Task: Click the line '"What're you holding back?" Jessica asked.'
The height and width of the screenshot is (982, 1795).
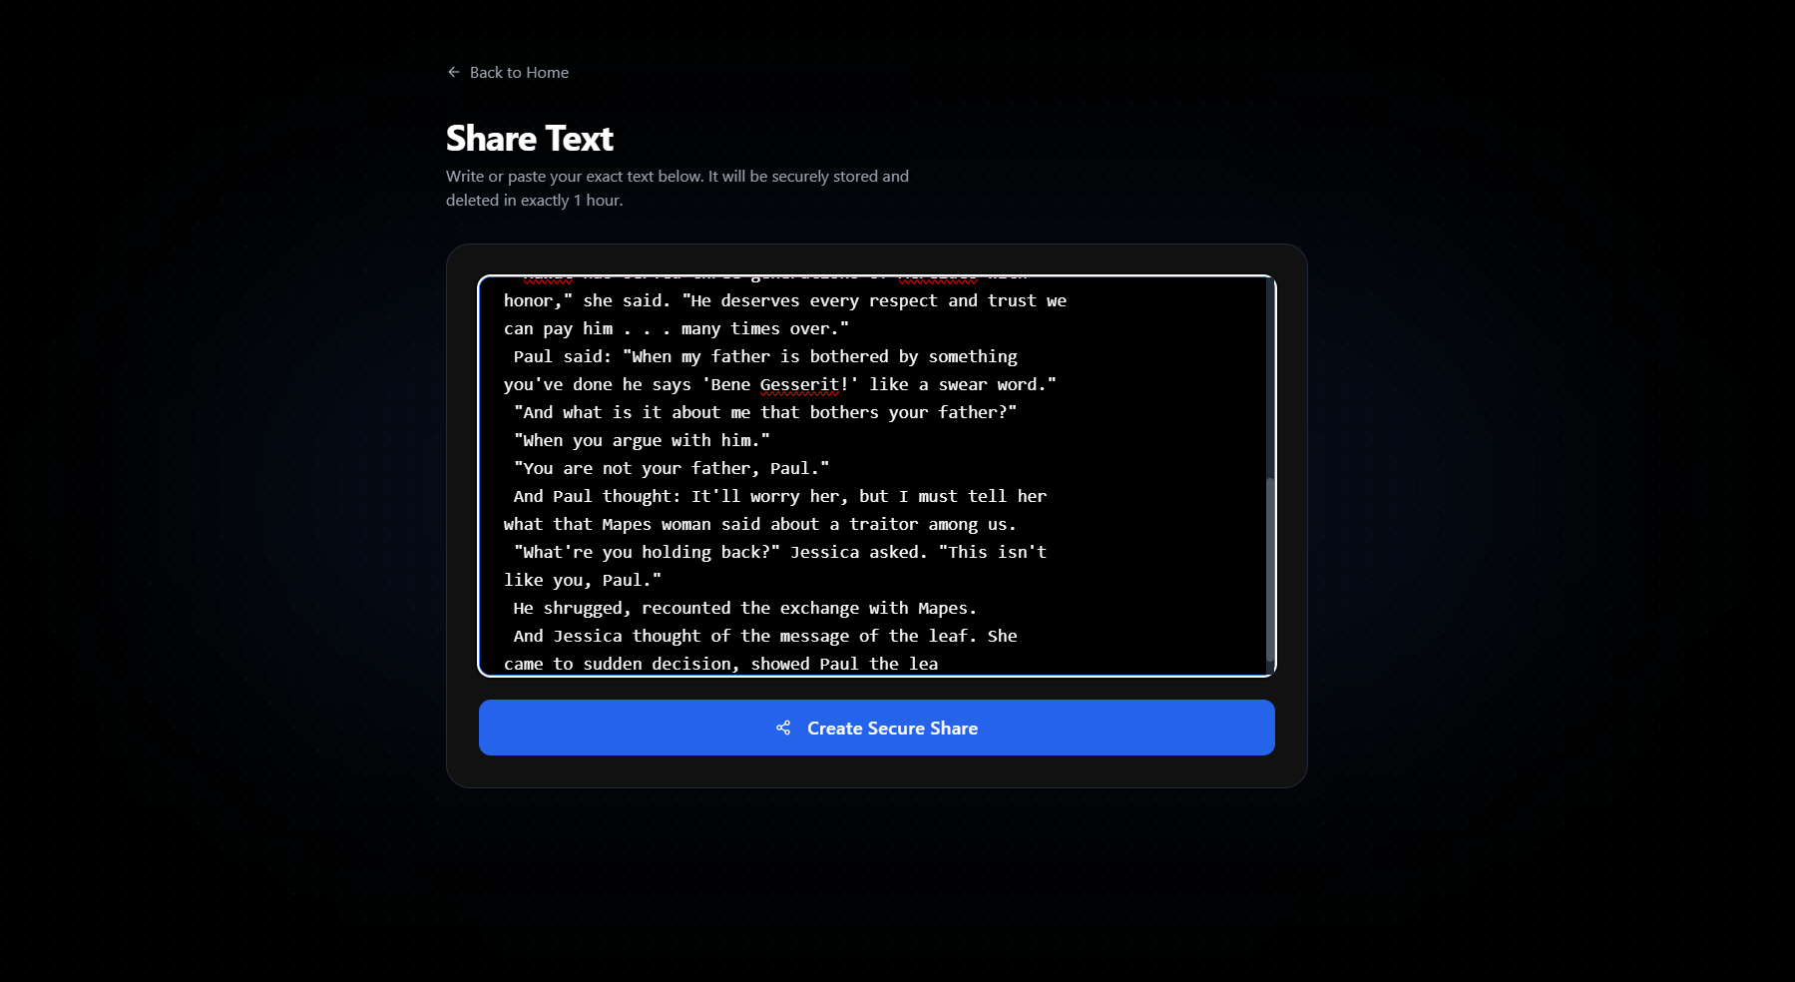Action: click(x=780, y=553)
